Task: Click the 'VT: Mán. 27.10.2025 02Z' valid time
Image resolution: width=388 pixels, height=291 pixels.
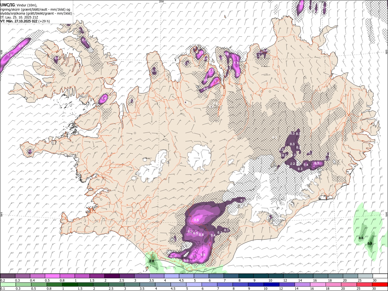Action: click(18, 21)
